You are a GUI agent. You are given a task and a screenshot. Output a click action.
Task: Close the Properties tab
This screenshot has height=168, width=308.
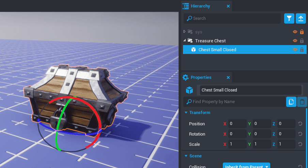click(x=228, y=78)
